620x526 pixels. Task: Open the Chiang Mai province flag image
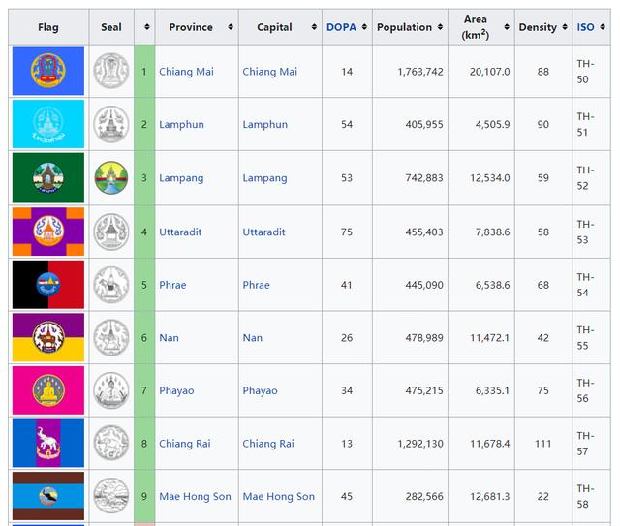[x=48, y=71]
